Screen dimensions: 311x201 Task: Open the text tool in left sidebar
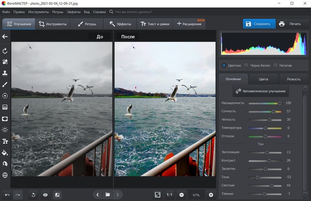point(5,141)
